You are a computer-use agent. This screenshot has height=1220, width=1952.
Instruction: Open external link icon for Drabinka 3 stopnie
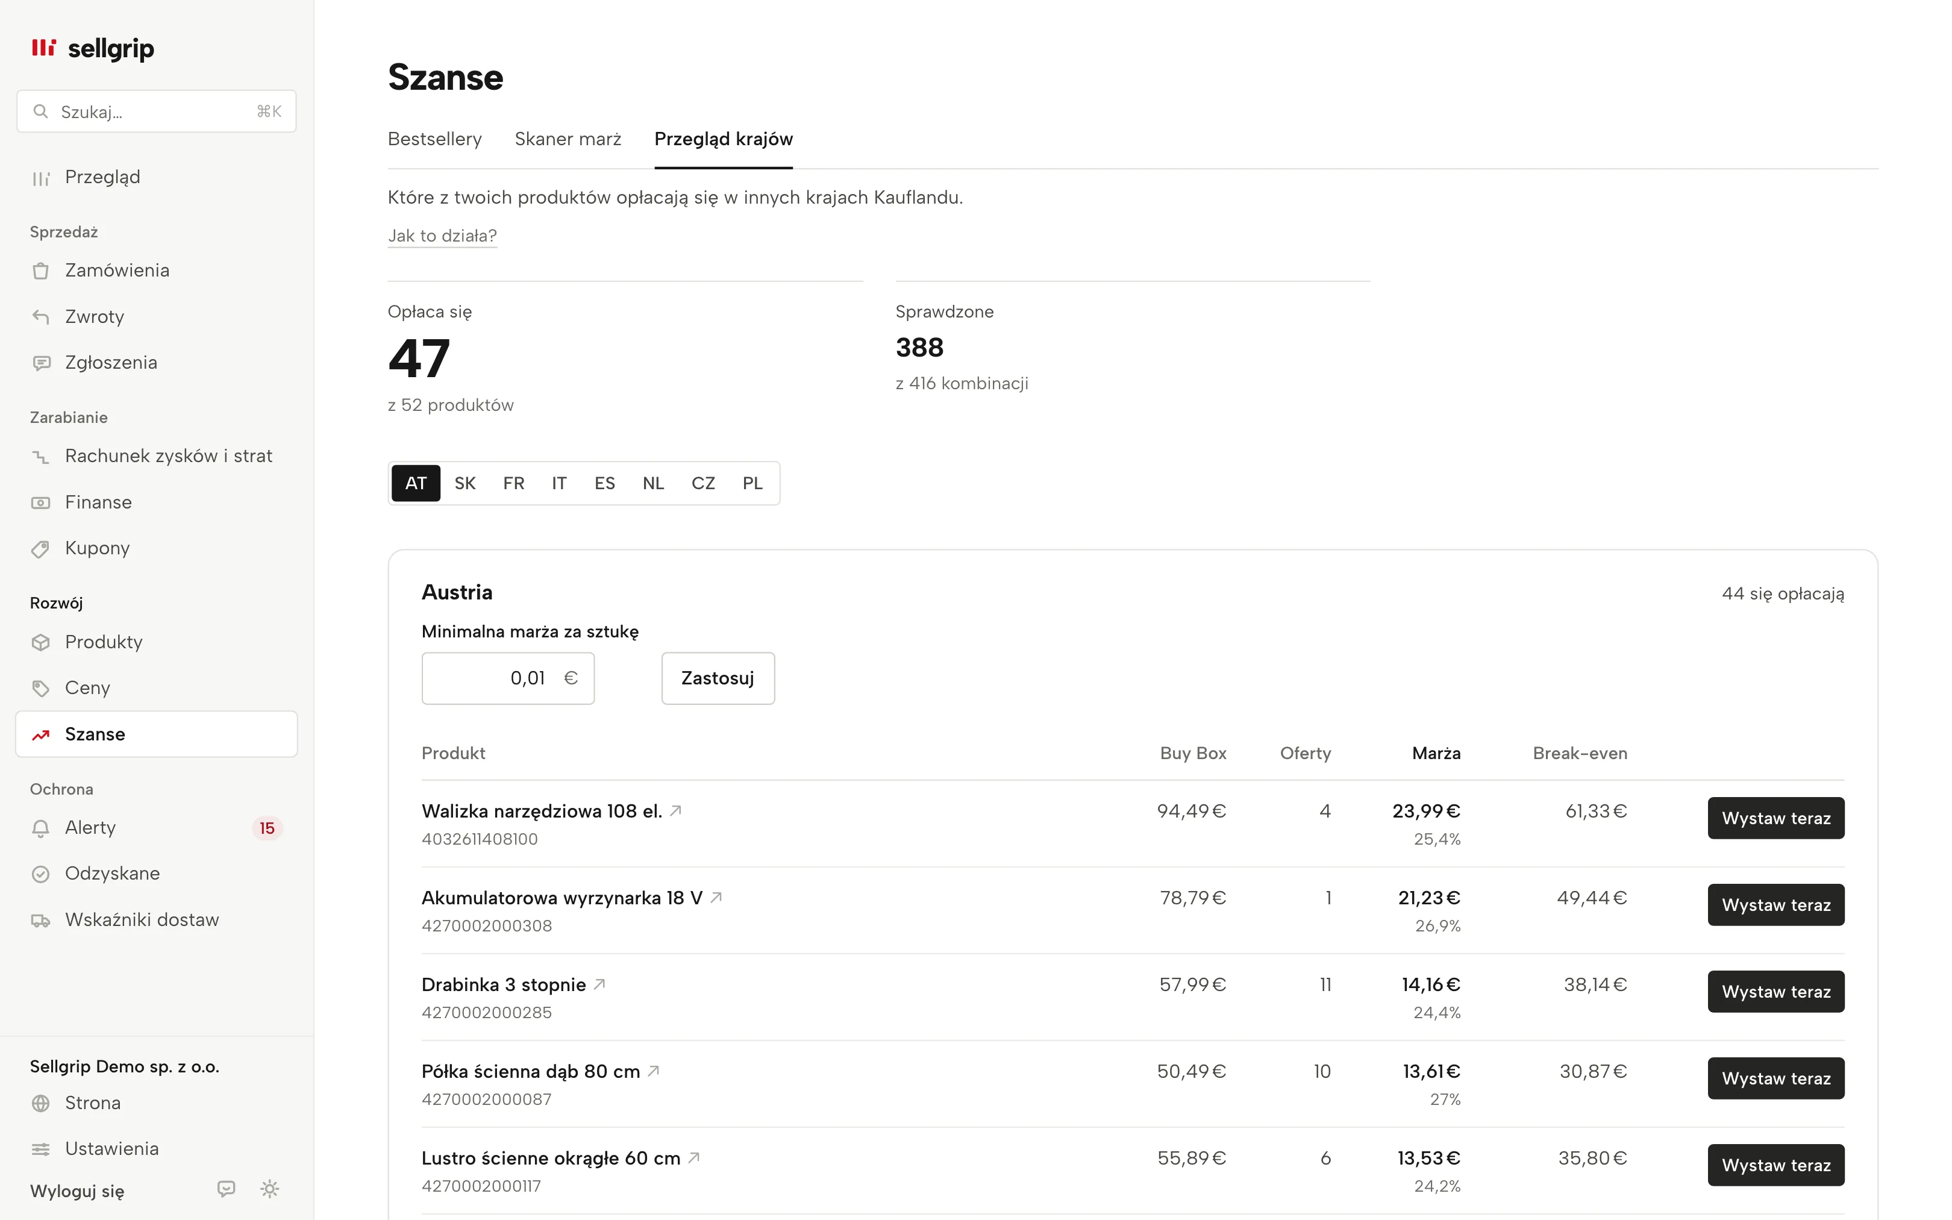pos(599,984)
